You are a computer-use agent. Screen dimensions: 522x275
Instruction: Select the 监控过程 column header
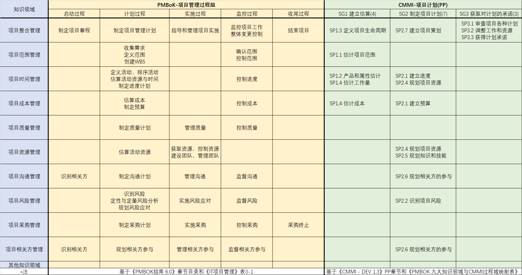point(247,14)
